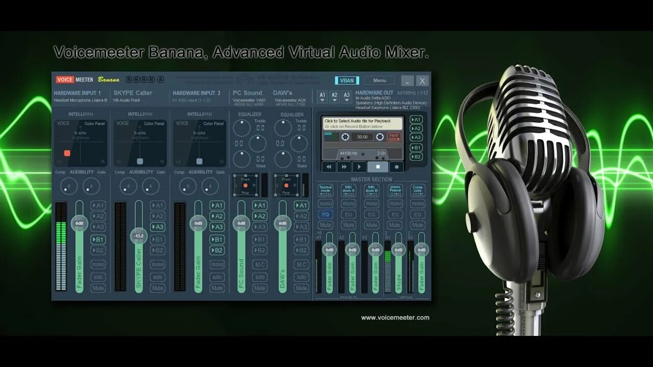Toggle mono on Hardware Input 3 strip
Image resolution: width=653 pixels, height=367 pixels.
click(x=217, y=265)
